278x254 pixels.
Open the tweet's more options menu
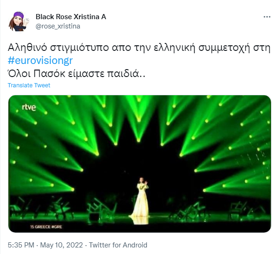click(267, 17)
